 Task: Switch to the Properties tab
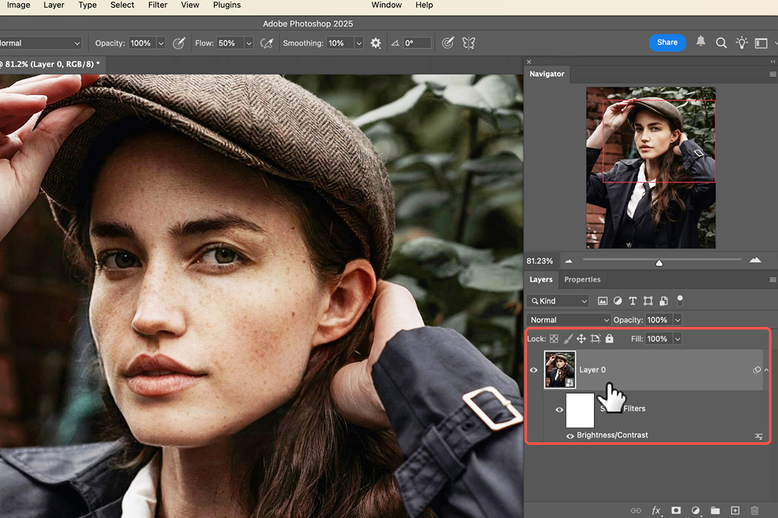[x=582, y=280]
